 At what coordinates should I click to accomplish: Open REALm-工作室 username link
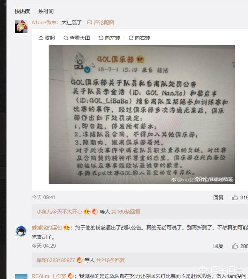click(49, 276)
